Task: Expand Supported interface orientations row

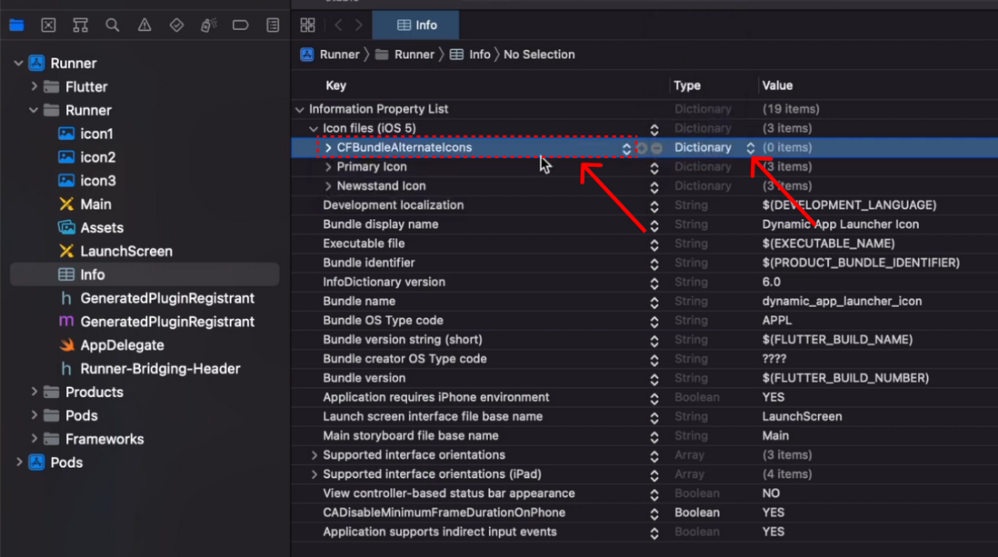Action: (314, 455)
